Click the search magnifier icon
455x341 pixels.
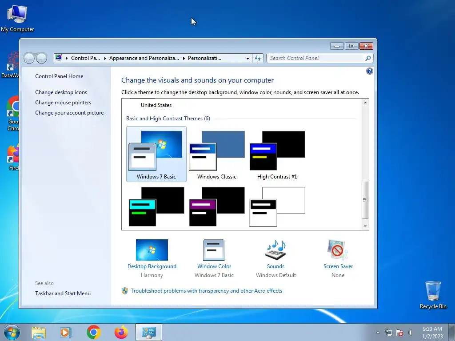(x=368, y=58)
